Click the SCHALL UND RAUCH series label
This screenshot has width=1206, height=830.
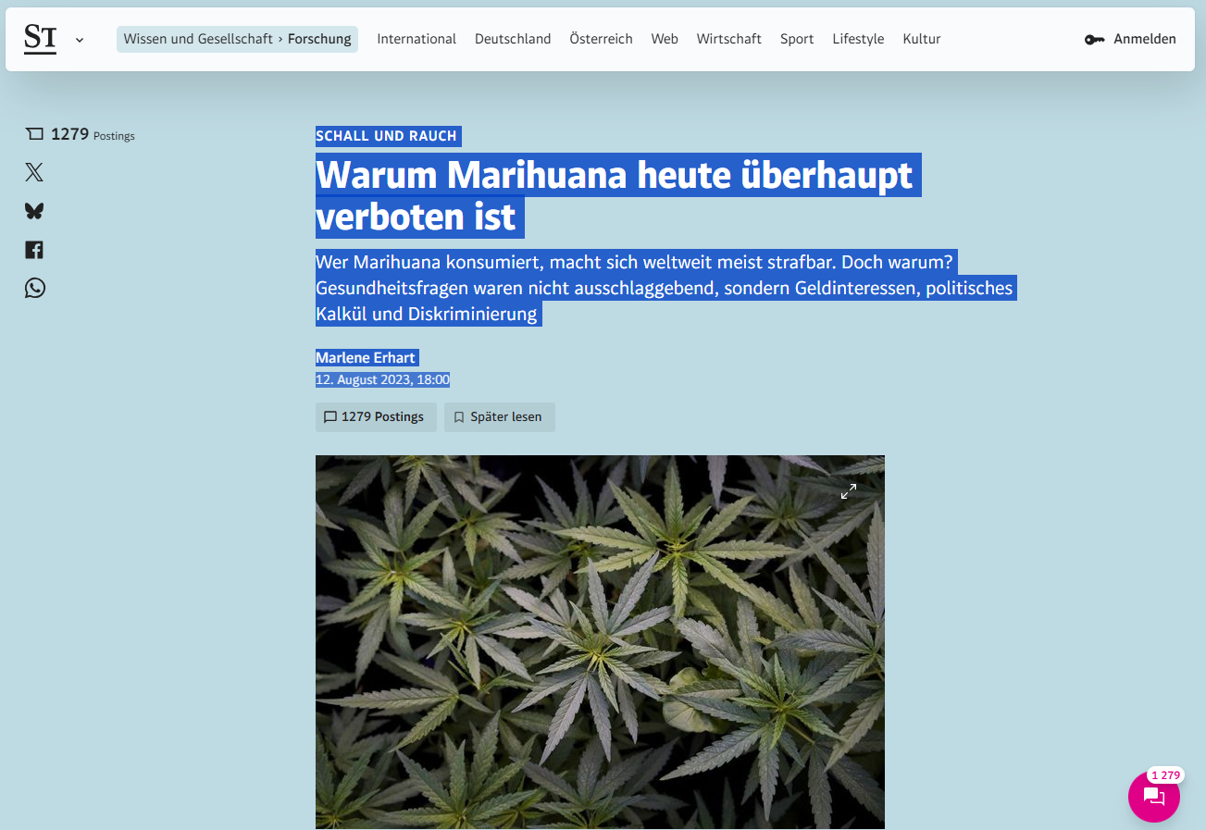[x=387, y=136]
